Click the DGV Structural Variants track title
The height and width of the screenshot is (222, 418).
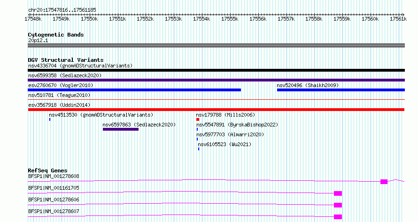pos(66,60)
